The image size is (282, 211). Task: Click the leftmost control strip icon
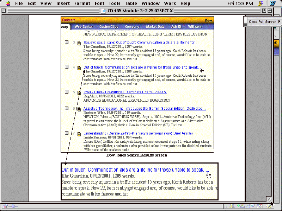click(x=5, y=206)
